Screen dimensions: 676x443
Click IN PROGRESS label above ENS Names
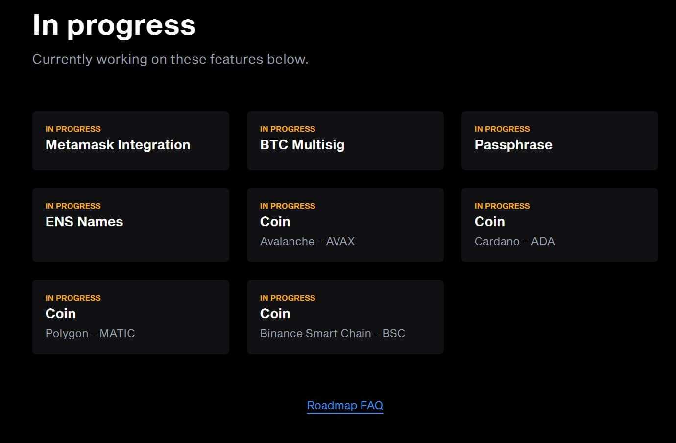pos(73,206)
